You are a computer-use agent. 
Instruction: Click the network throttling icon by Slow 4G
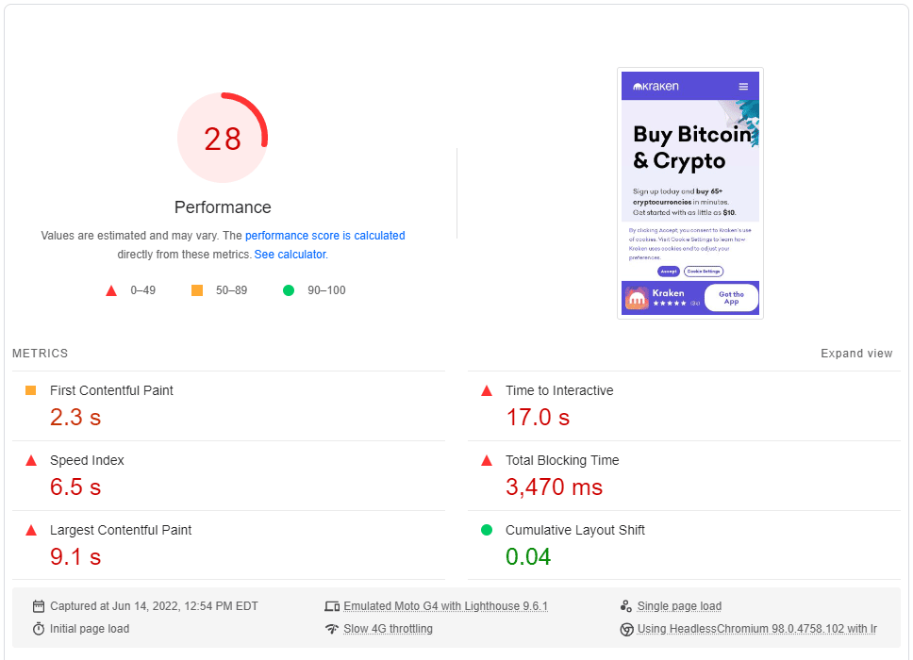tap(332, 628)
